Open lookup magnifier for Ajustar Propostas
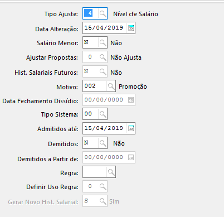This screenshot has width=224, height=217. pyautogui.click(x=103, y=57)
